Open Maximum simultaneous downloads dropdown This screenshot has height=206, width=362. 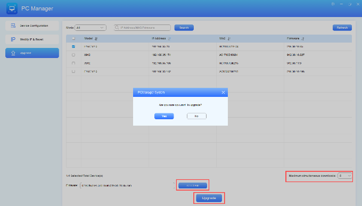click(344, 176)
